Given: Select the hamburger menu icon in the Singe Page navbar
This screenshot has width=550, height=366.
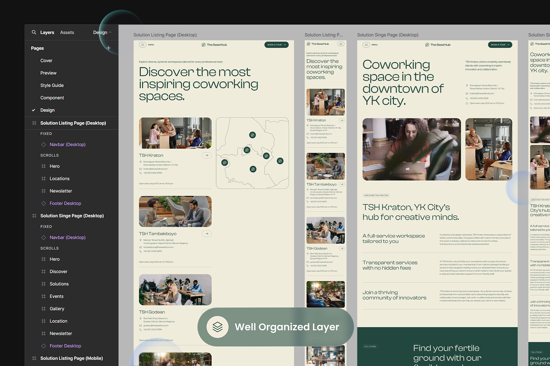Looking at the screenshot, I should point(366,45).
